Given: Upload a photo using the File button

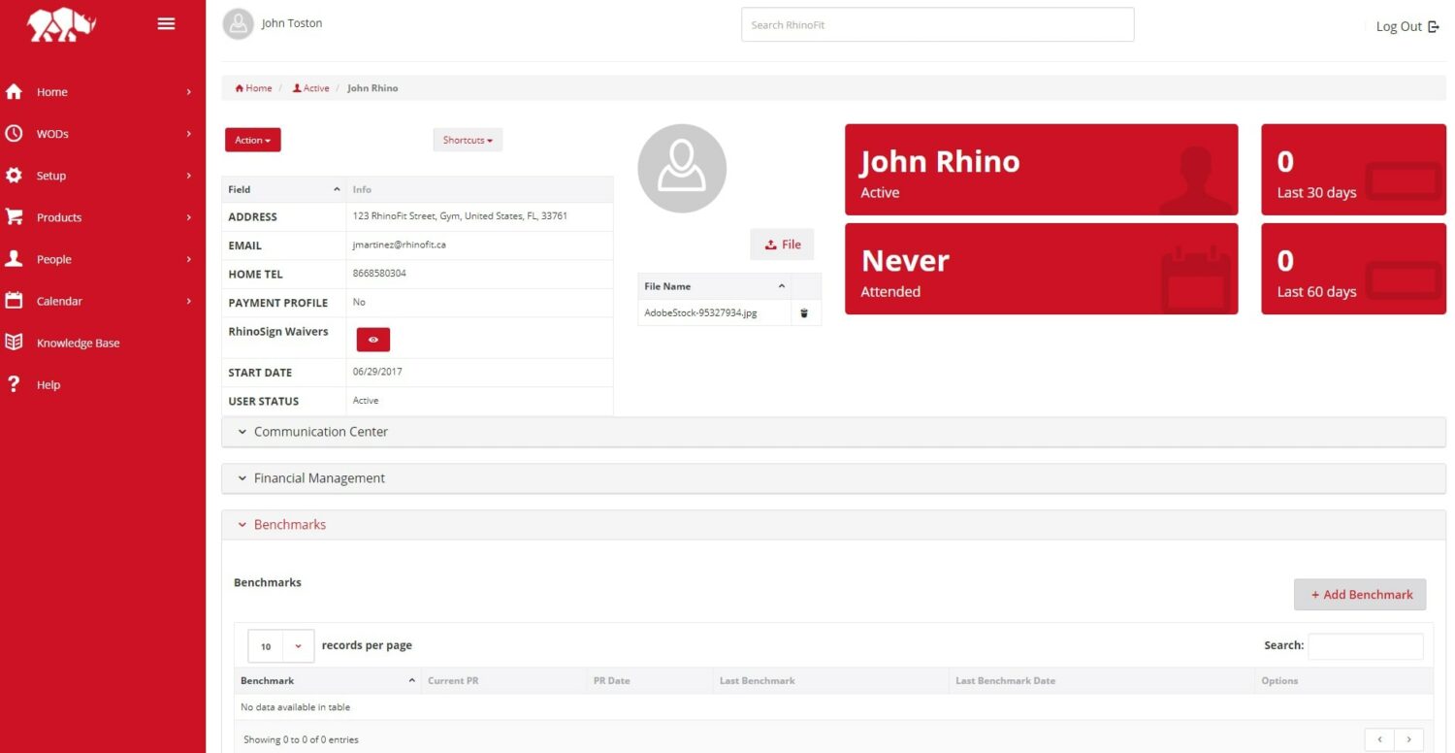Looking at the screenshot, I should pos(782,244).
